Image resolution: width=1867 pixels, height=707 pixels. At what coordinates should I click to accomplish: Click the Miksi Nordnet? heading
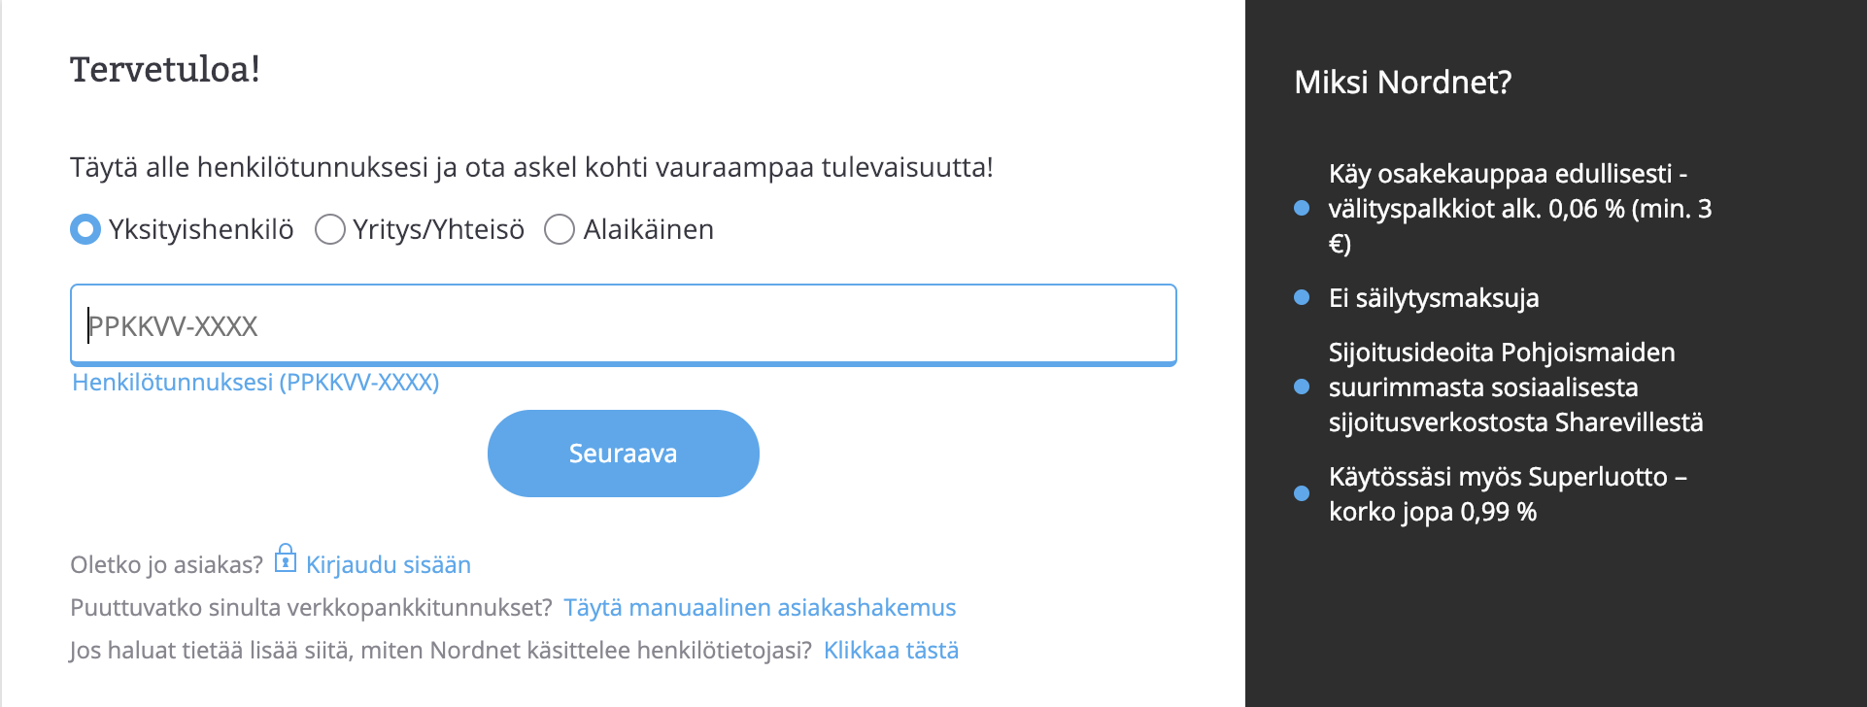click(x=1403, y=83)
